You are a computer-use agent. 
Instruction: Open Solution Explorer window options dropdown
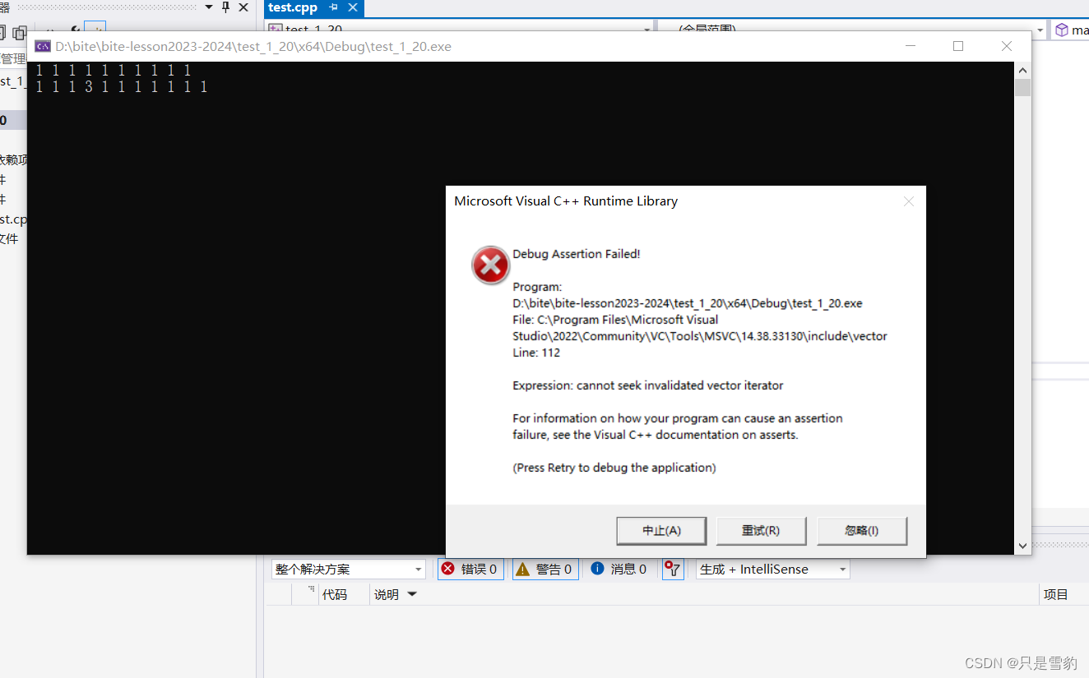click(208, 7)
